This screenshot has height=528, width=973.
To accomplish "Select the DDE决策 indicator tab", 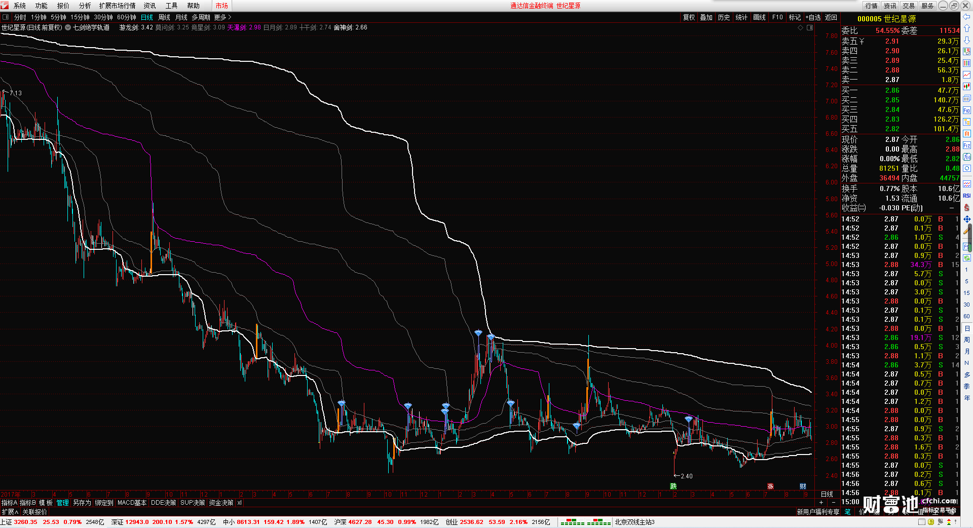I will tap(164, 503).
